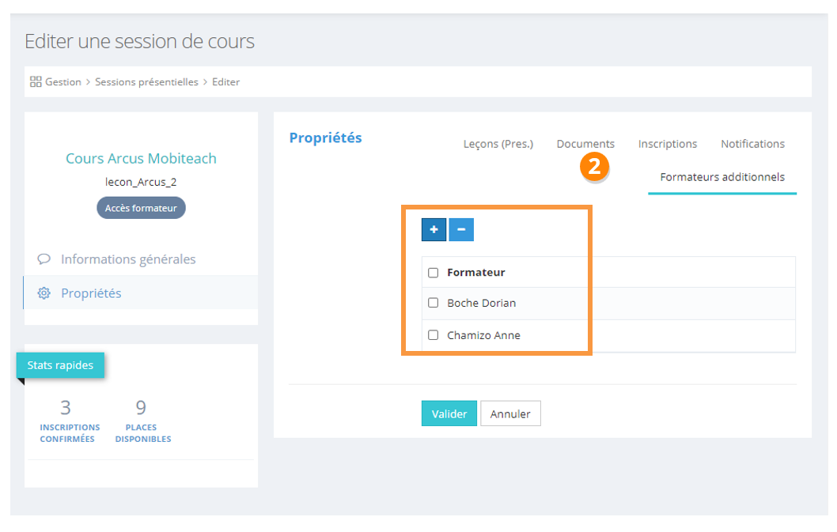Open Informations générales in the sidebar
Screen dimensions: 837x532
(x=128, y=259)
